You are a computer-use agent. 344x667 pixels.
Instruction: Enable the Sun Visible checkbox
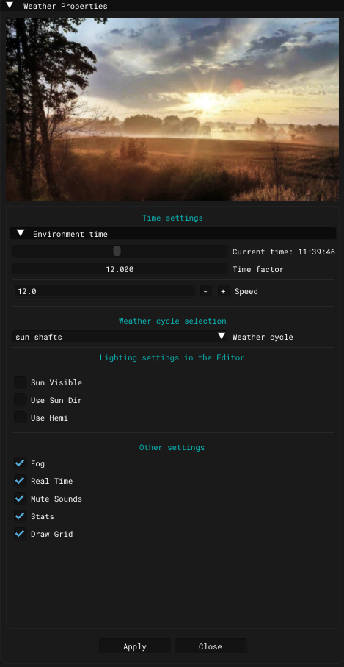point(20,382)
